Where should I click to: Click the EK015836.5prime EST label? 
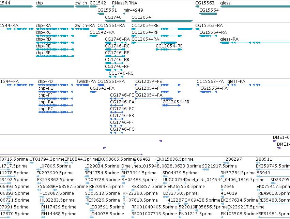(x=175, y=159)
